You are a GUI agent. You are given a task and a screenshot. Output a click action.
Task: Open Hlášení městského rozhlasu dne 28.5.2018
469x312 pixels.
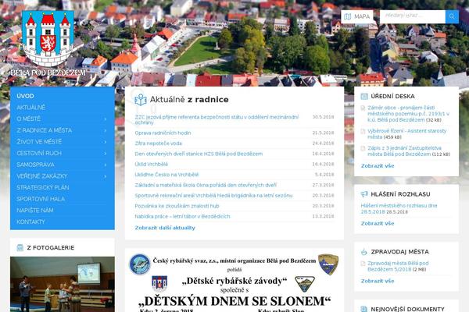coord(399,208)
